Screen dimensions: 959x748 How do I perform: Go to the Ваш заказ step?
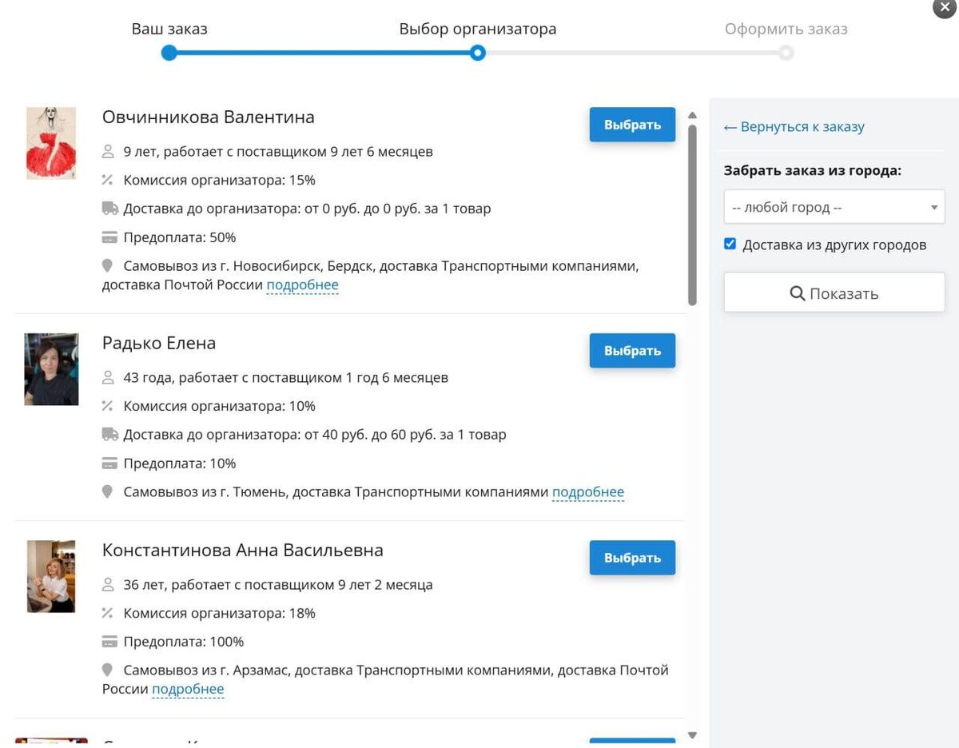click(169, 53)
